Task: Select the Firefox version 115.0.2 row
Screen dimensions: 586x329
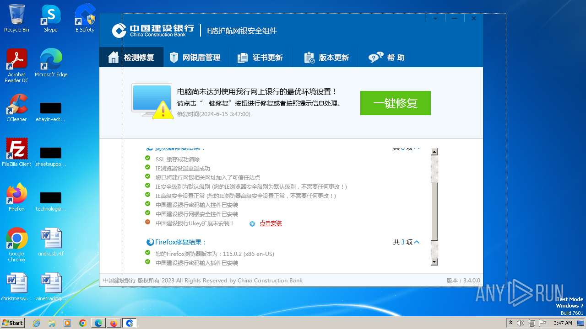Action: pos(215,254)
